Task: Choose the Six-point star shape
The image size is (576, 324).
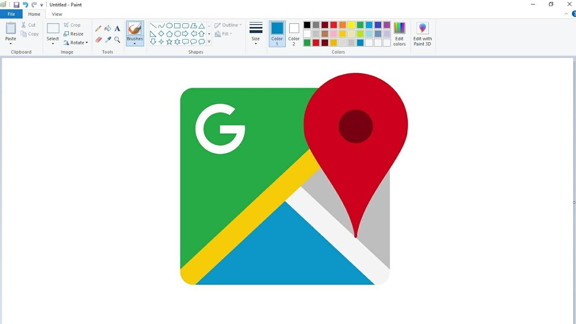Action: [177, 42]
